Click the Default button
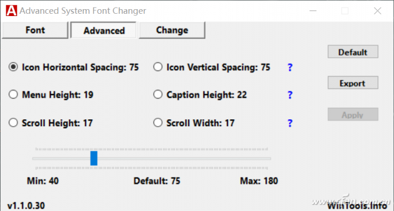Image resolution: width=394 pixels, height=211 pixels. tap(353, 52)
